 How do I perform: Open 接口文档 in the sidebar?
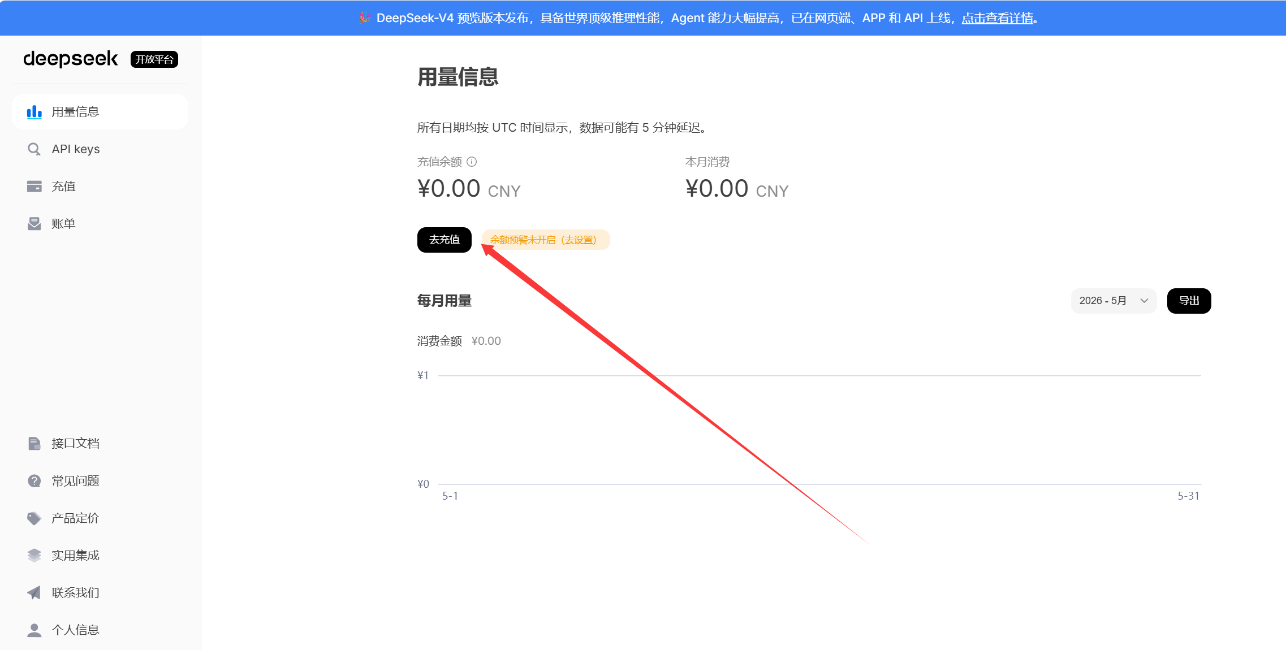click(x=100, y=444)
